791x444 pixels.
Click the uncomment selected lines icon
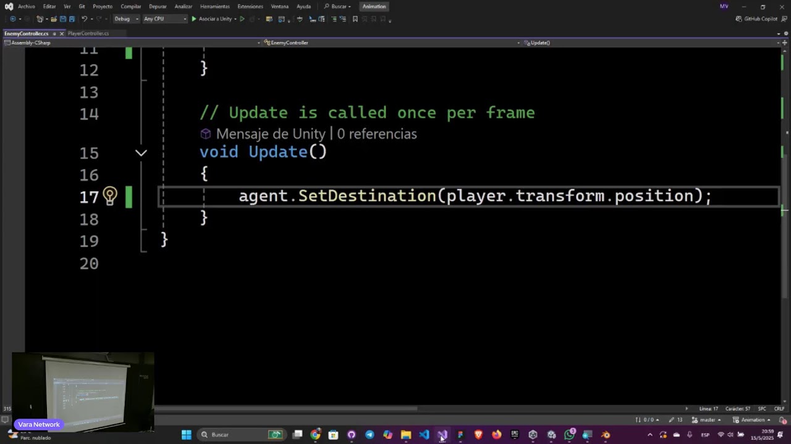[x=342, y=19]
